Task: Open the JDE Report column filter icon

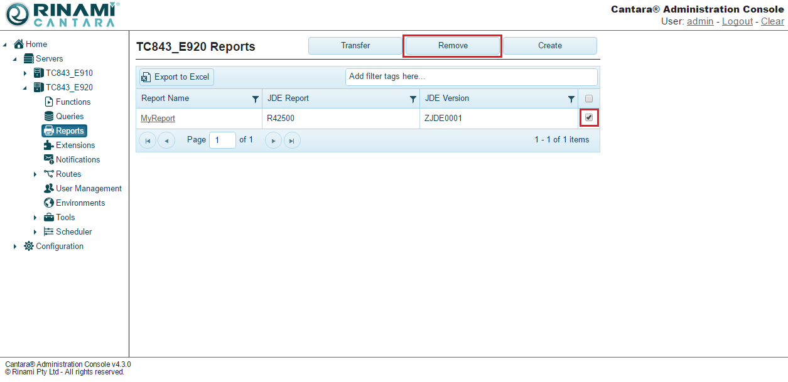Action: coord(413,99)
